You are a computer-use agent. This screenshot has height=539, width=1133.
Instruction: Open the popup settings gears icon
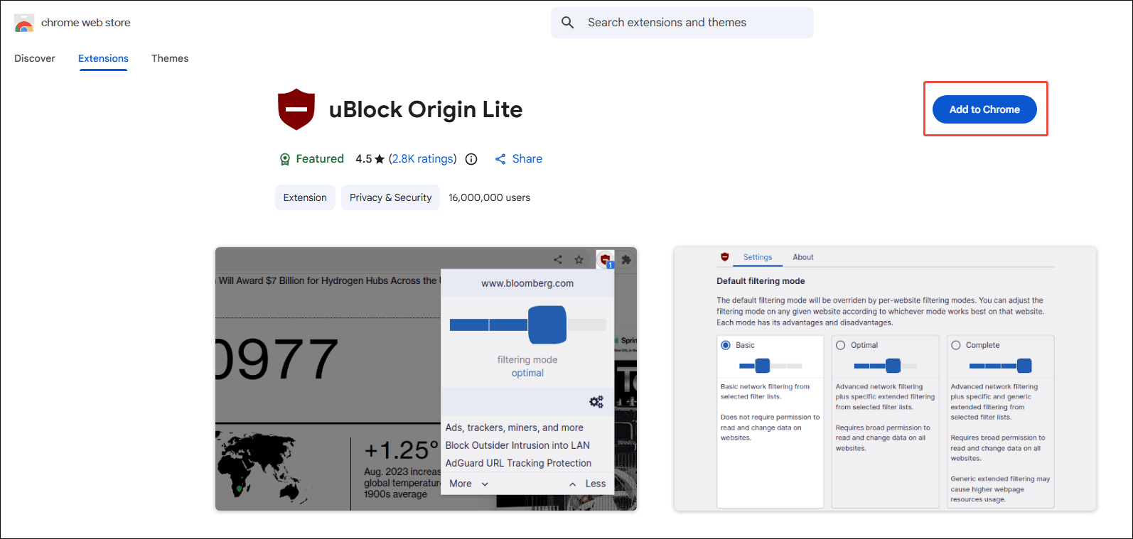coord(596,402)
